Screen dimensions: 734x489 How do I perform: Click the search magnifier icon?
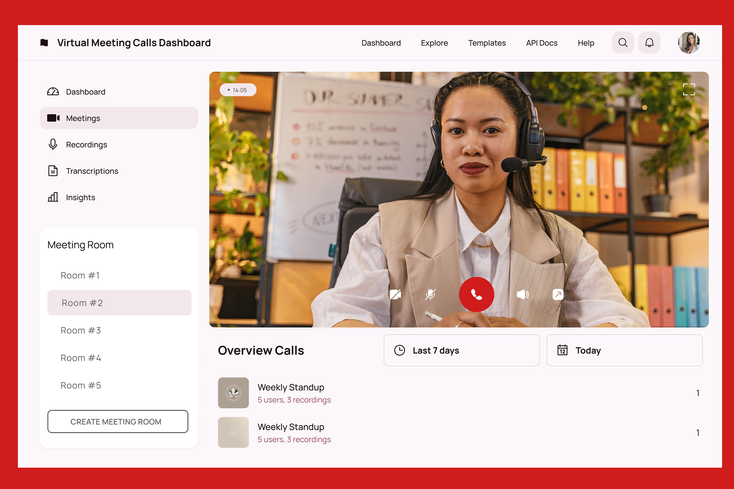coord(623,43)
